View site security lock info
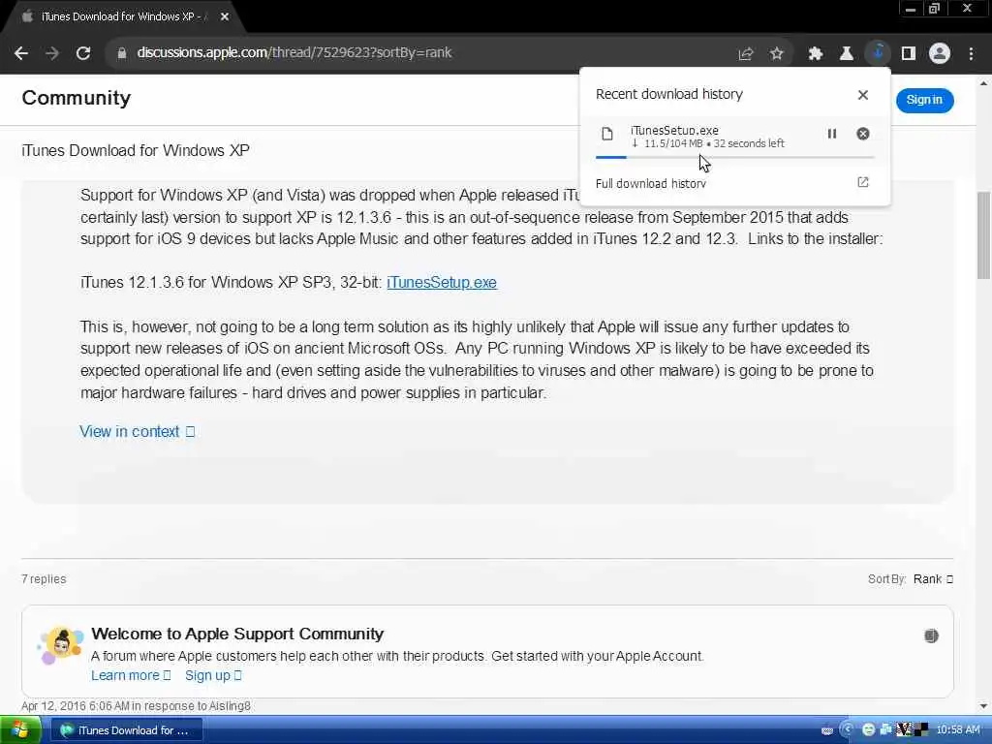Image resolution: width=992 pixels, height=744 pixels. point(121,53)
